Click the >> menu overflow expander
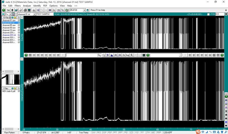The width and height of the screenshot is (228, 134). click(76, 6)
